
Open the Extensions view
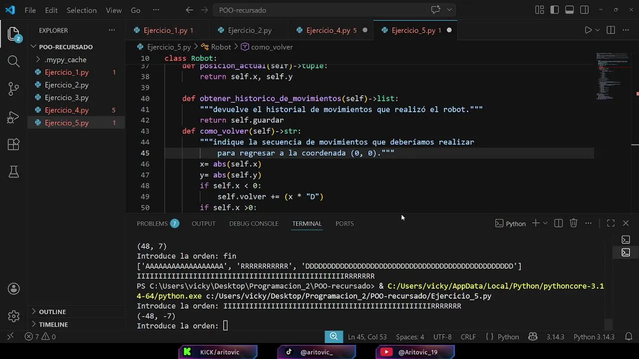click(13, 145)
